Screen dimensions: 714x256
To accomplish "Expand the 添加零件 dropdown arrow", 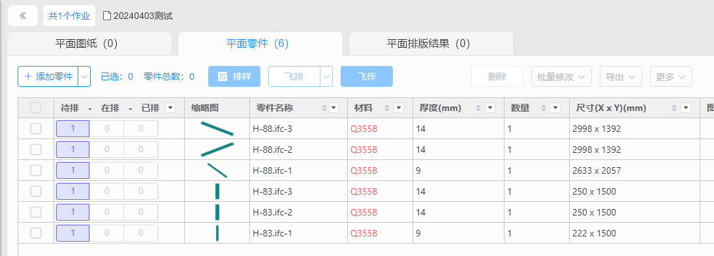I will pos(84,76).
